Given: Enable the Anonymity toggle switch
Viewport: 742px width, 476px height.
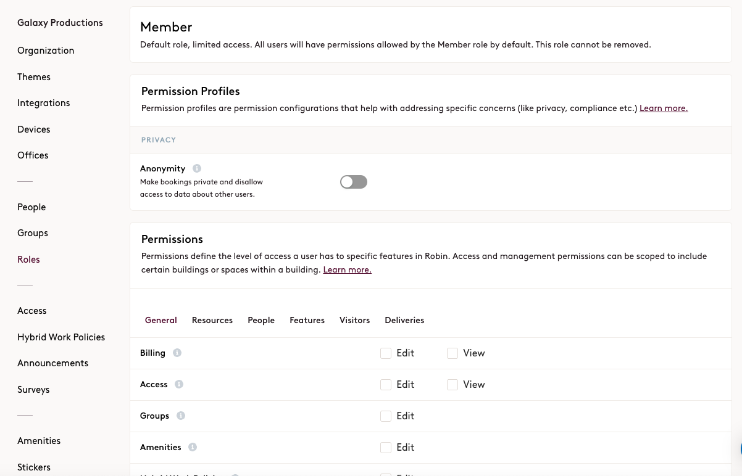Looking at the screenshot, I should click(x=354, y=182).
